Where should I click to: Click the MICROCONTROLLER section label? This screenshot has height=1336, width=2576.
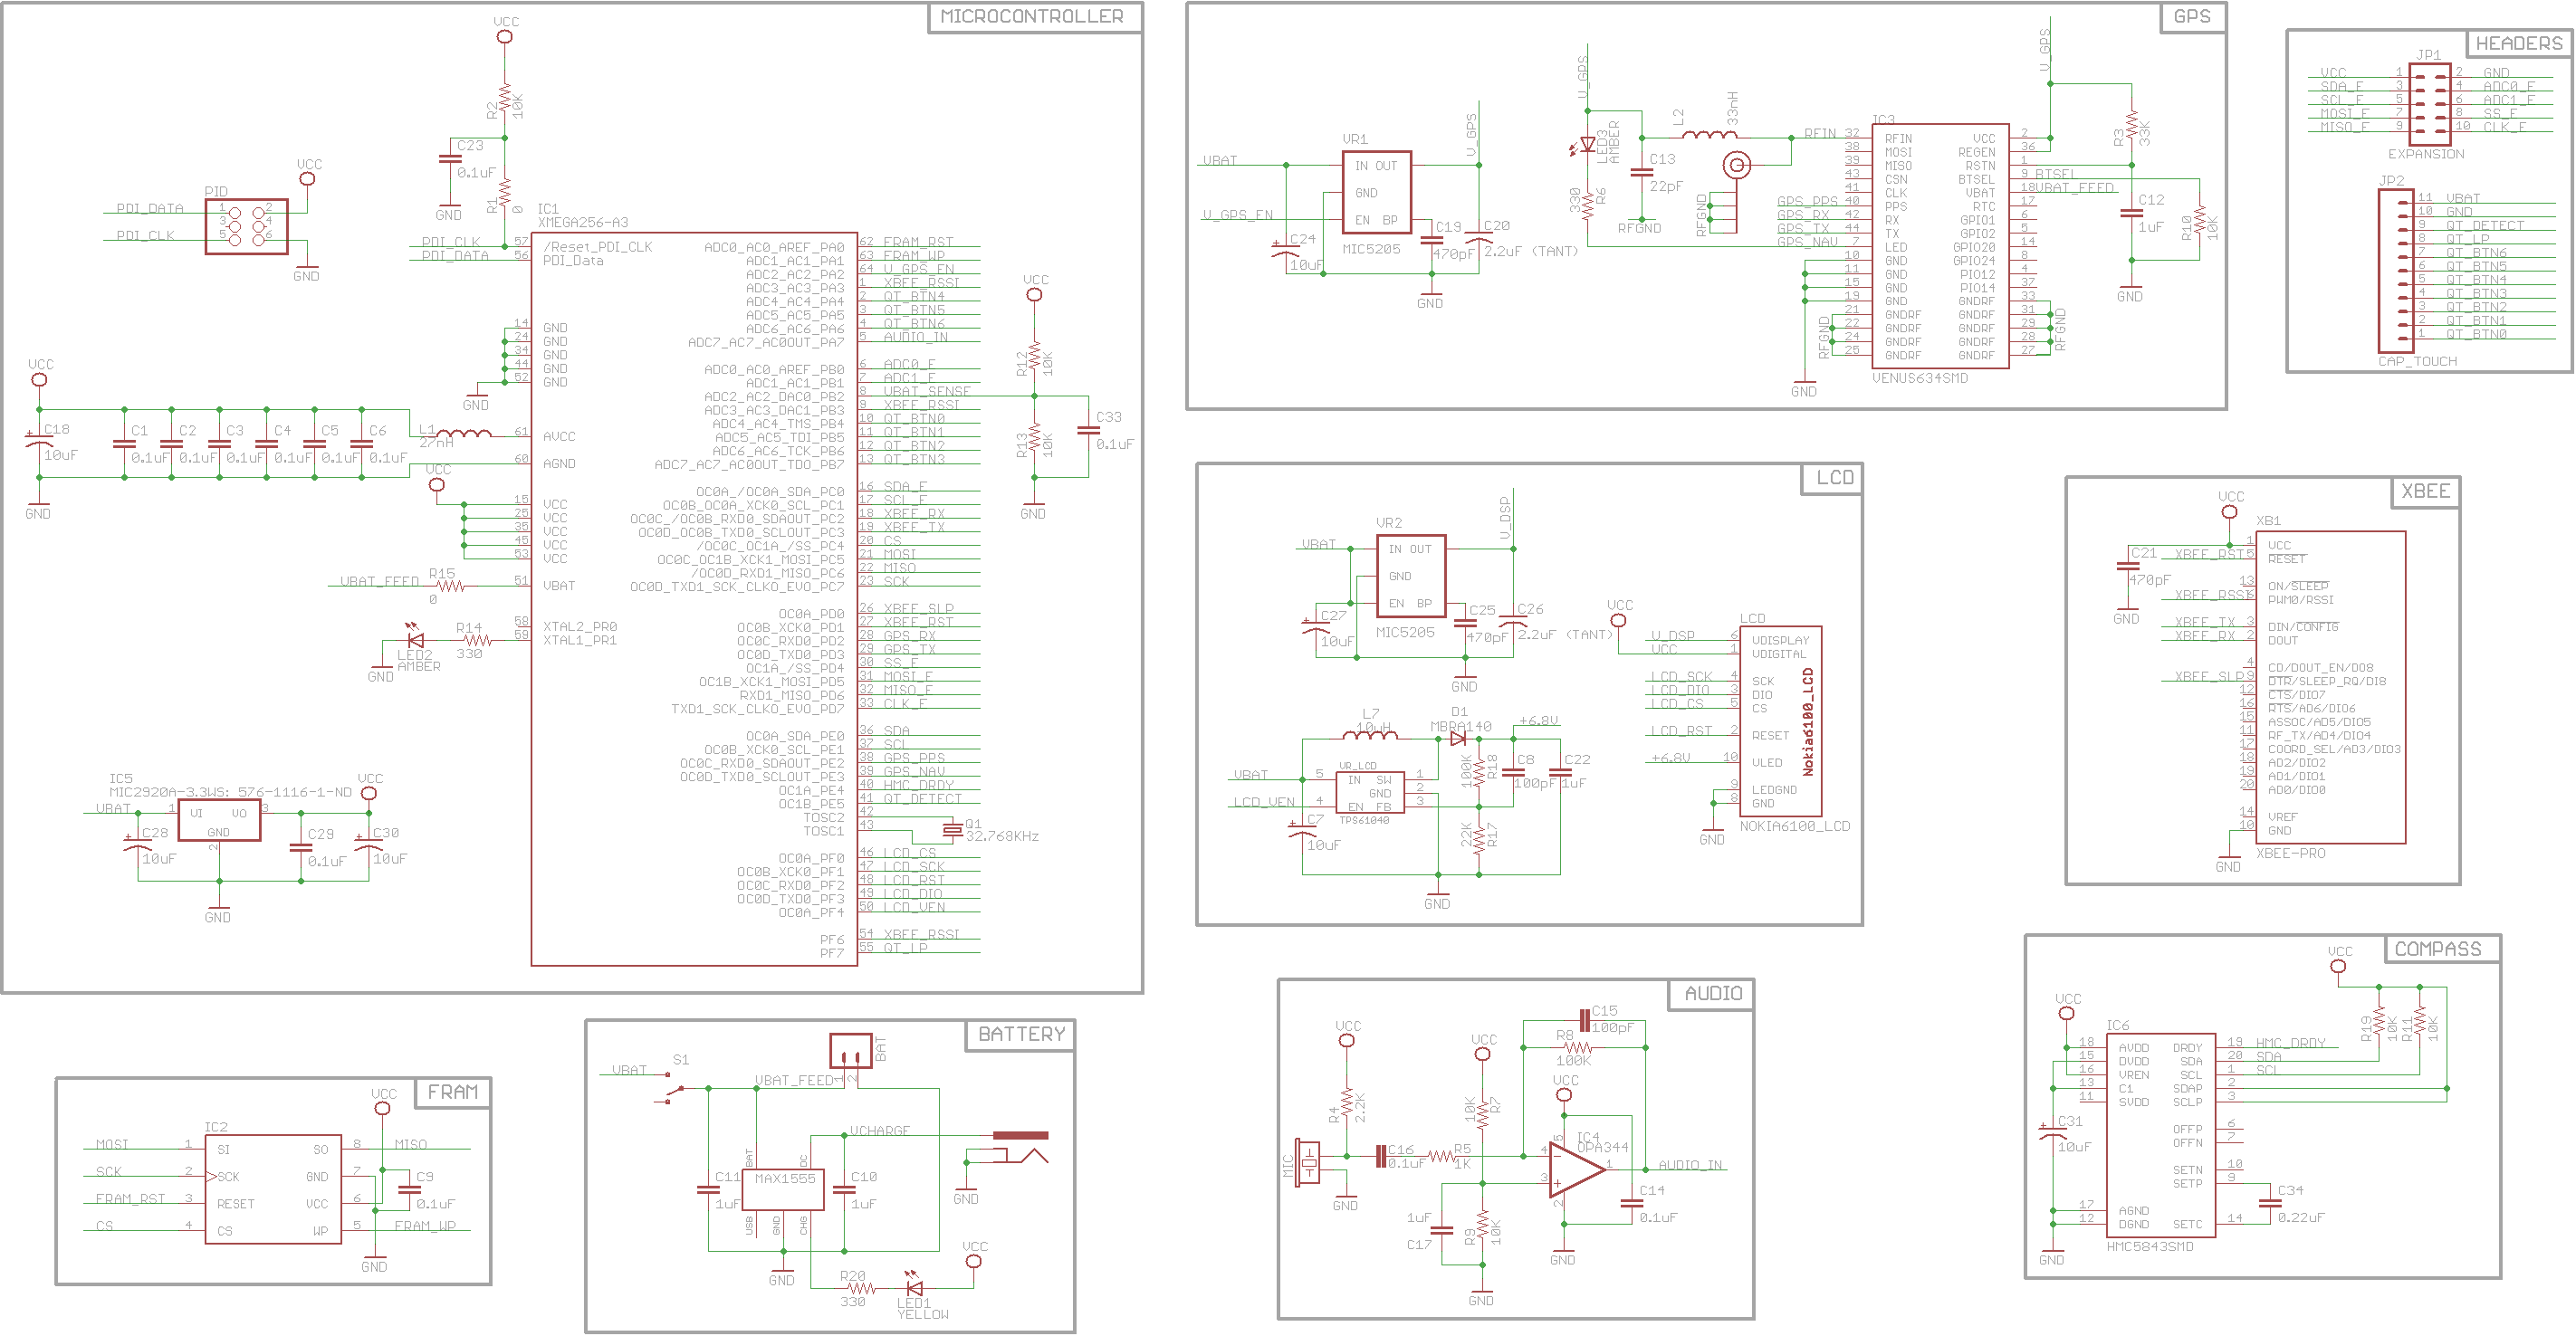coord(1032,17)
